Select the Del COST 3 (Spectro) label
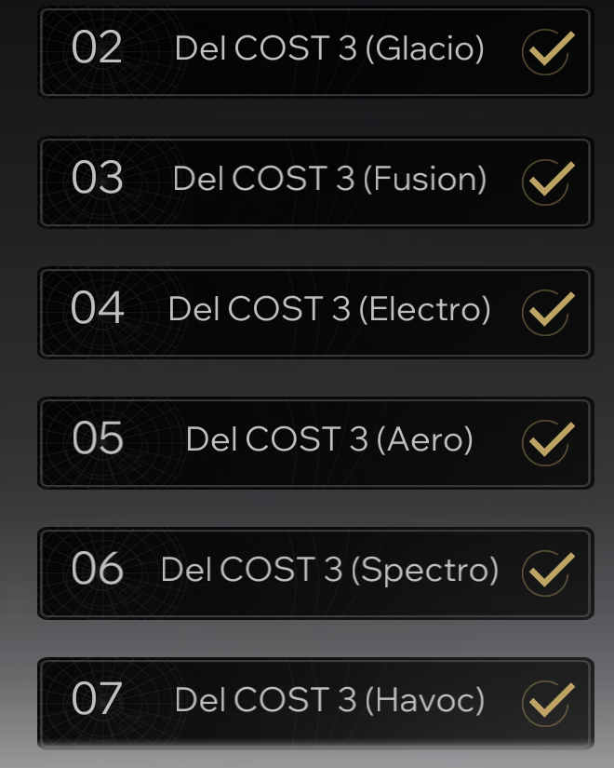Screen dimensions: 614x768 click(329, 570)
